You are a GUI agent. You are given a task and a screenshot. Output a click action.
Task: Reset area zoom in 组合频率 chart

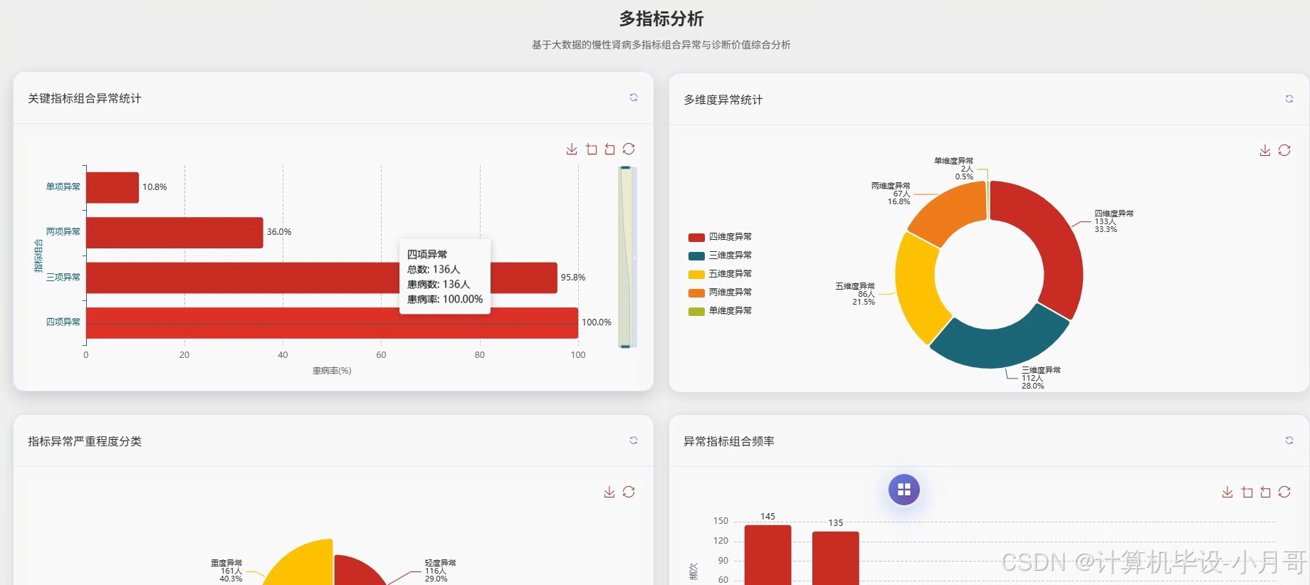(1266, 492)
